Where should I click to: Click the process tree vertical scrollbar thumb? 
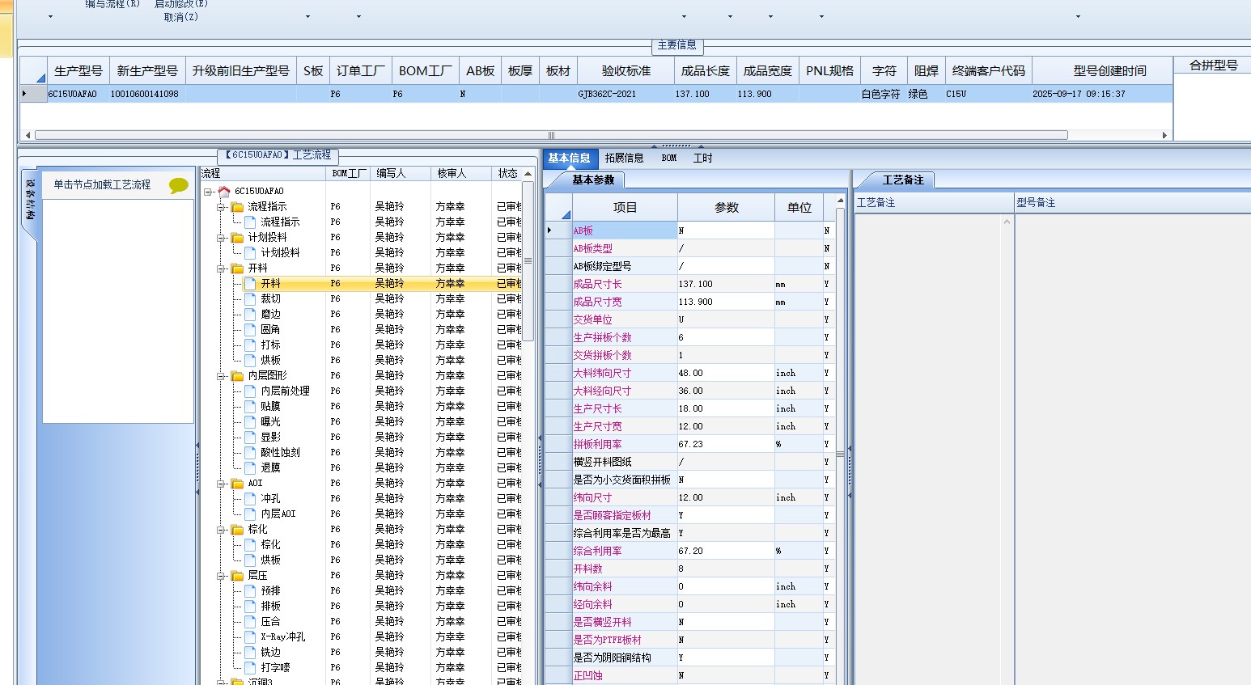(x=528, y=260)
